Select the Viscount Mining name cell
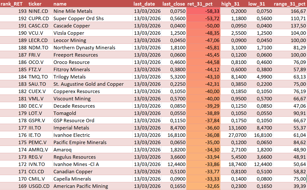 point(92,99)
